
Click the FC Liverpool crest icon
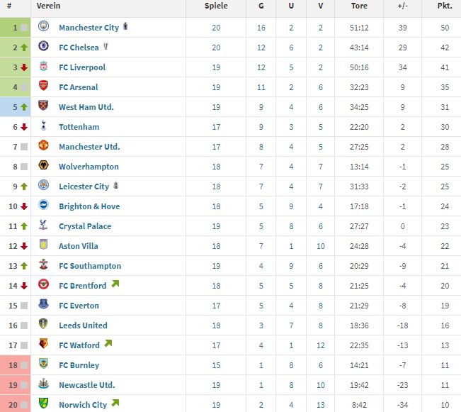click(x=43, y=66)
